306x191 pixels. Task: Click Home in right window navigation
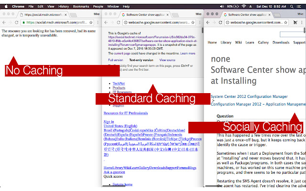212,42
